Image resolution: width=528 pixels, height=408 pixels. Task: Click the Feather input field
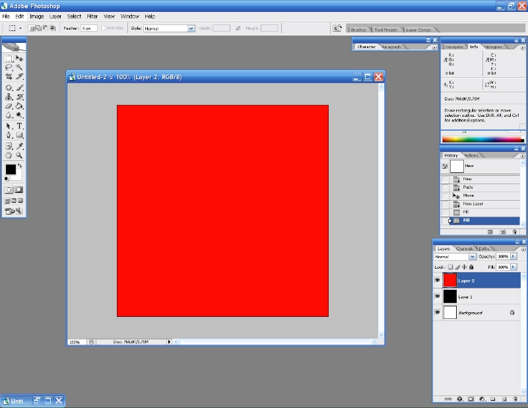[x=89, y=28]
